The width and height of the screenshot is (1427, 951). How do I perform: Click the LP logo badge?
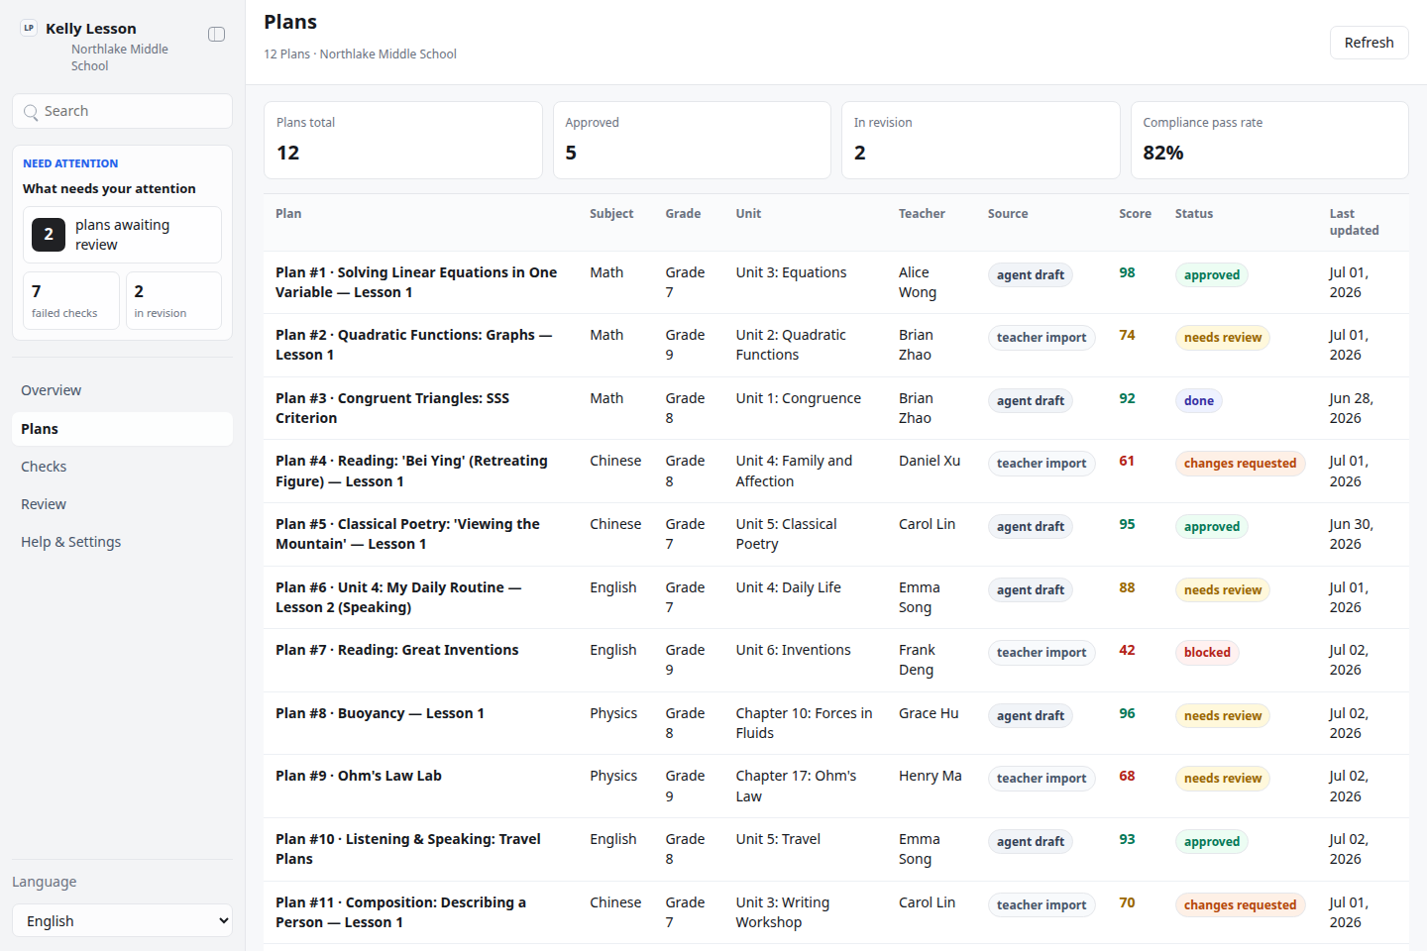[29, 28]
